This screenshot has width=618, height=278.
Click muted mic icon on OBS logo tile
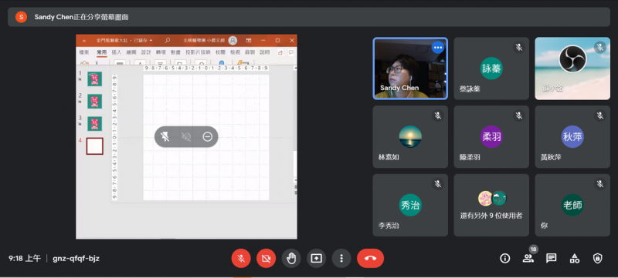click(600, 48)
